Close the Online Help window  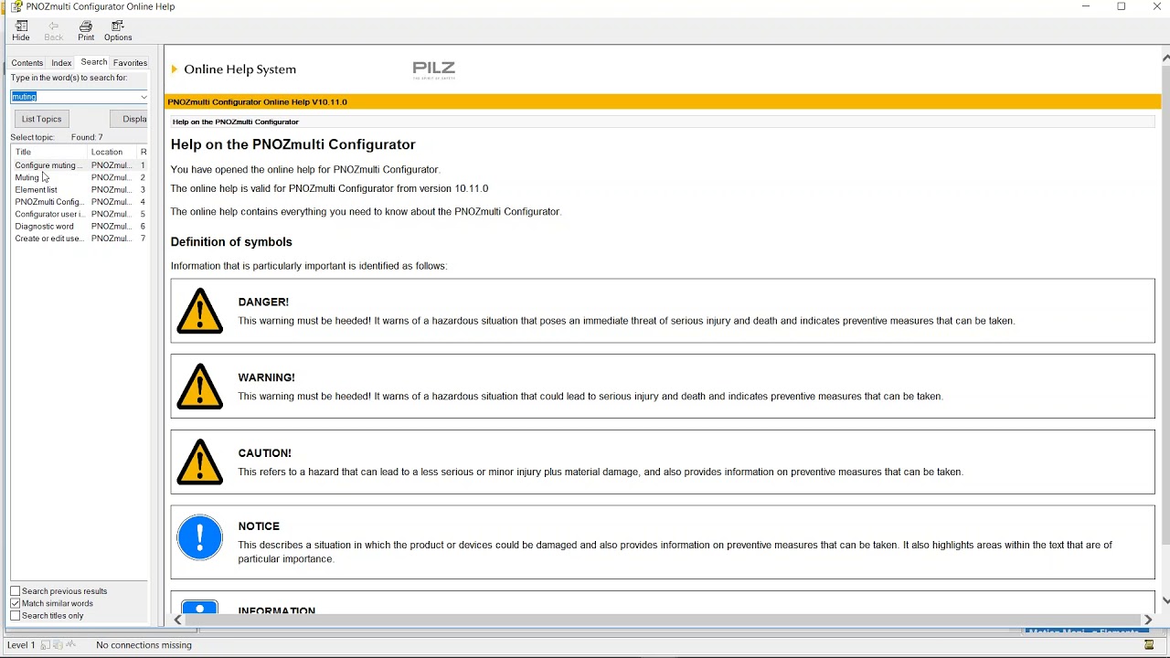point(1156,6)
